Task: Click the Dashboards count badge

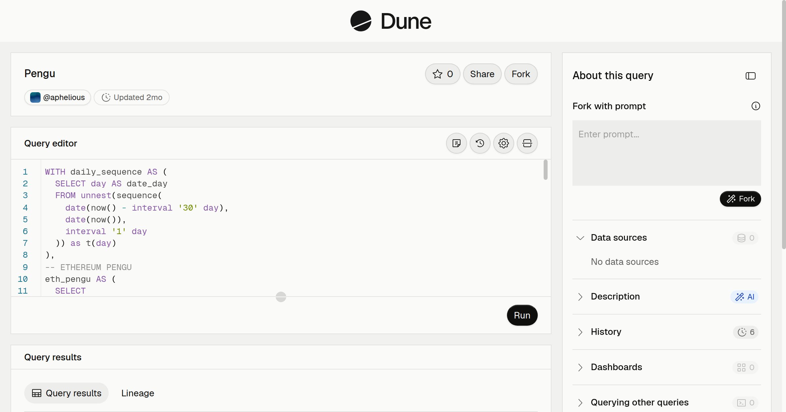Action: pos(745,368)
